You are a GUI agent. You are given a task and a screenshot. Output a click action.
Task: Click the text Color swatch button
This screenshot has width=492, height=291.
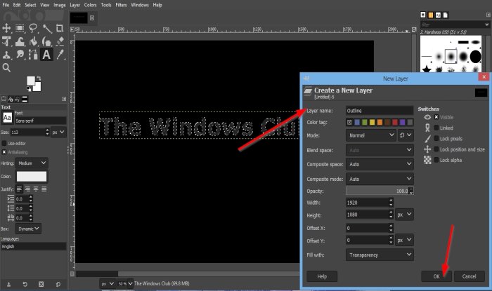point(32,176)
